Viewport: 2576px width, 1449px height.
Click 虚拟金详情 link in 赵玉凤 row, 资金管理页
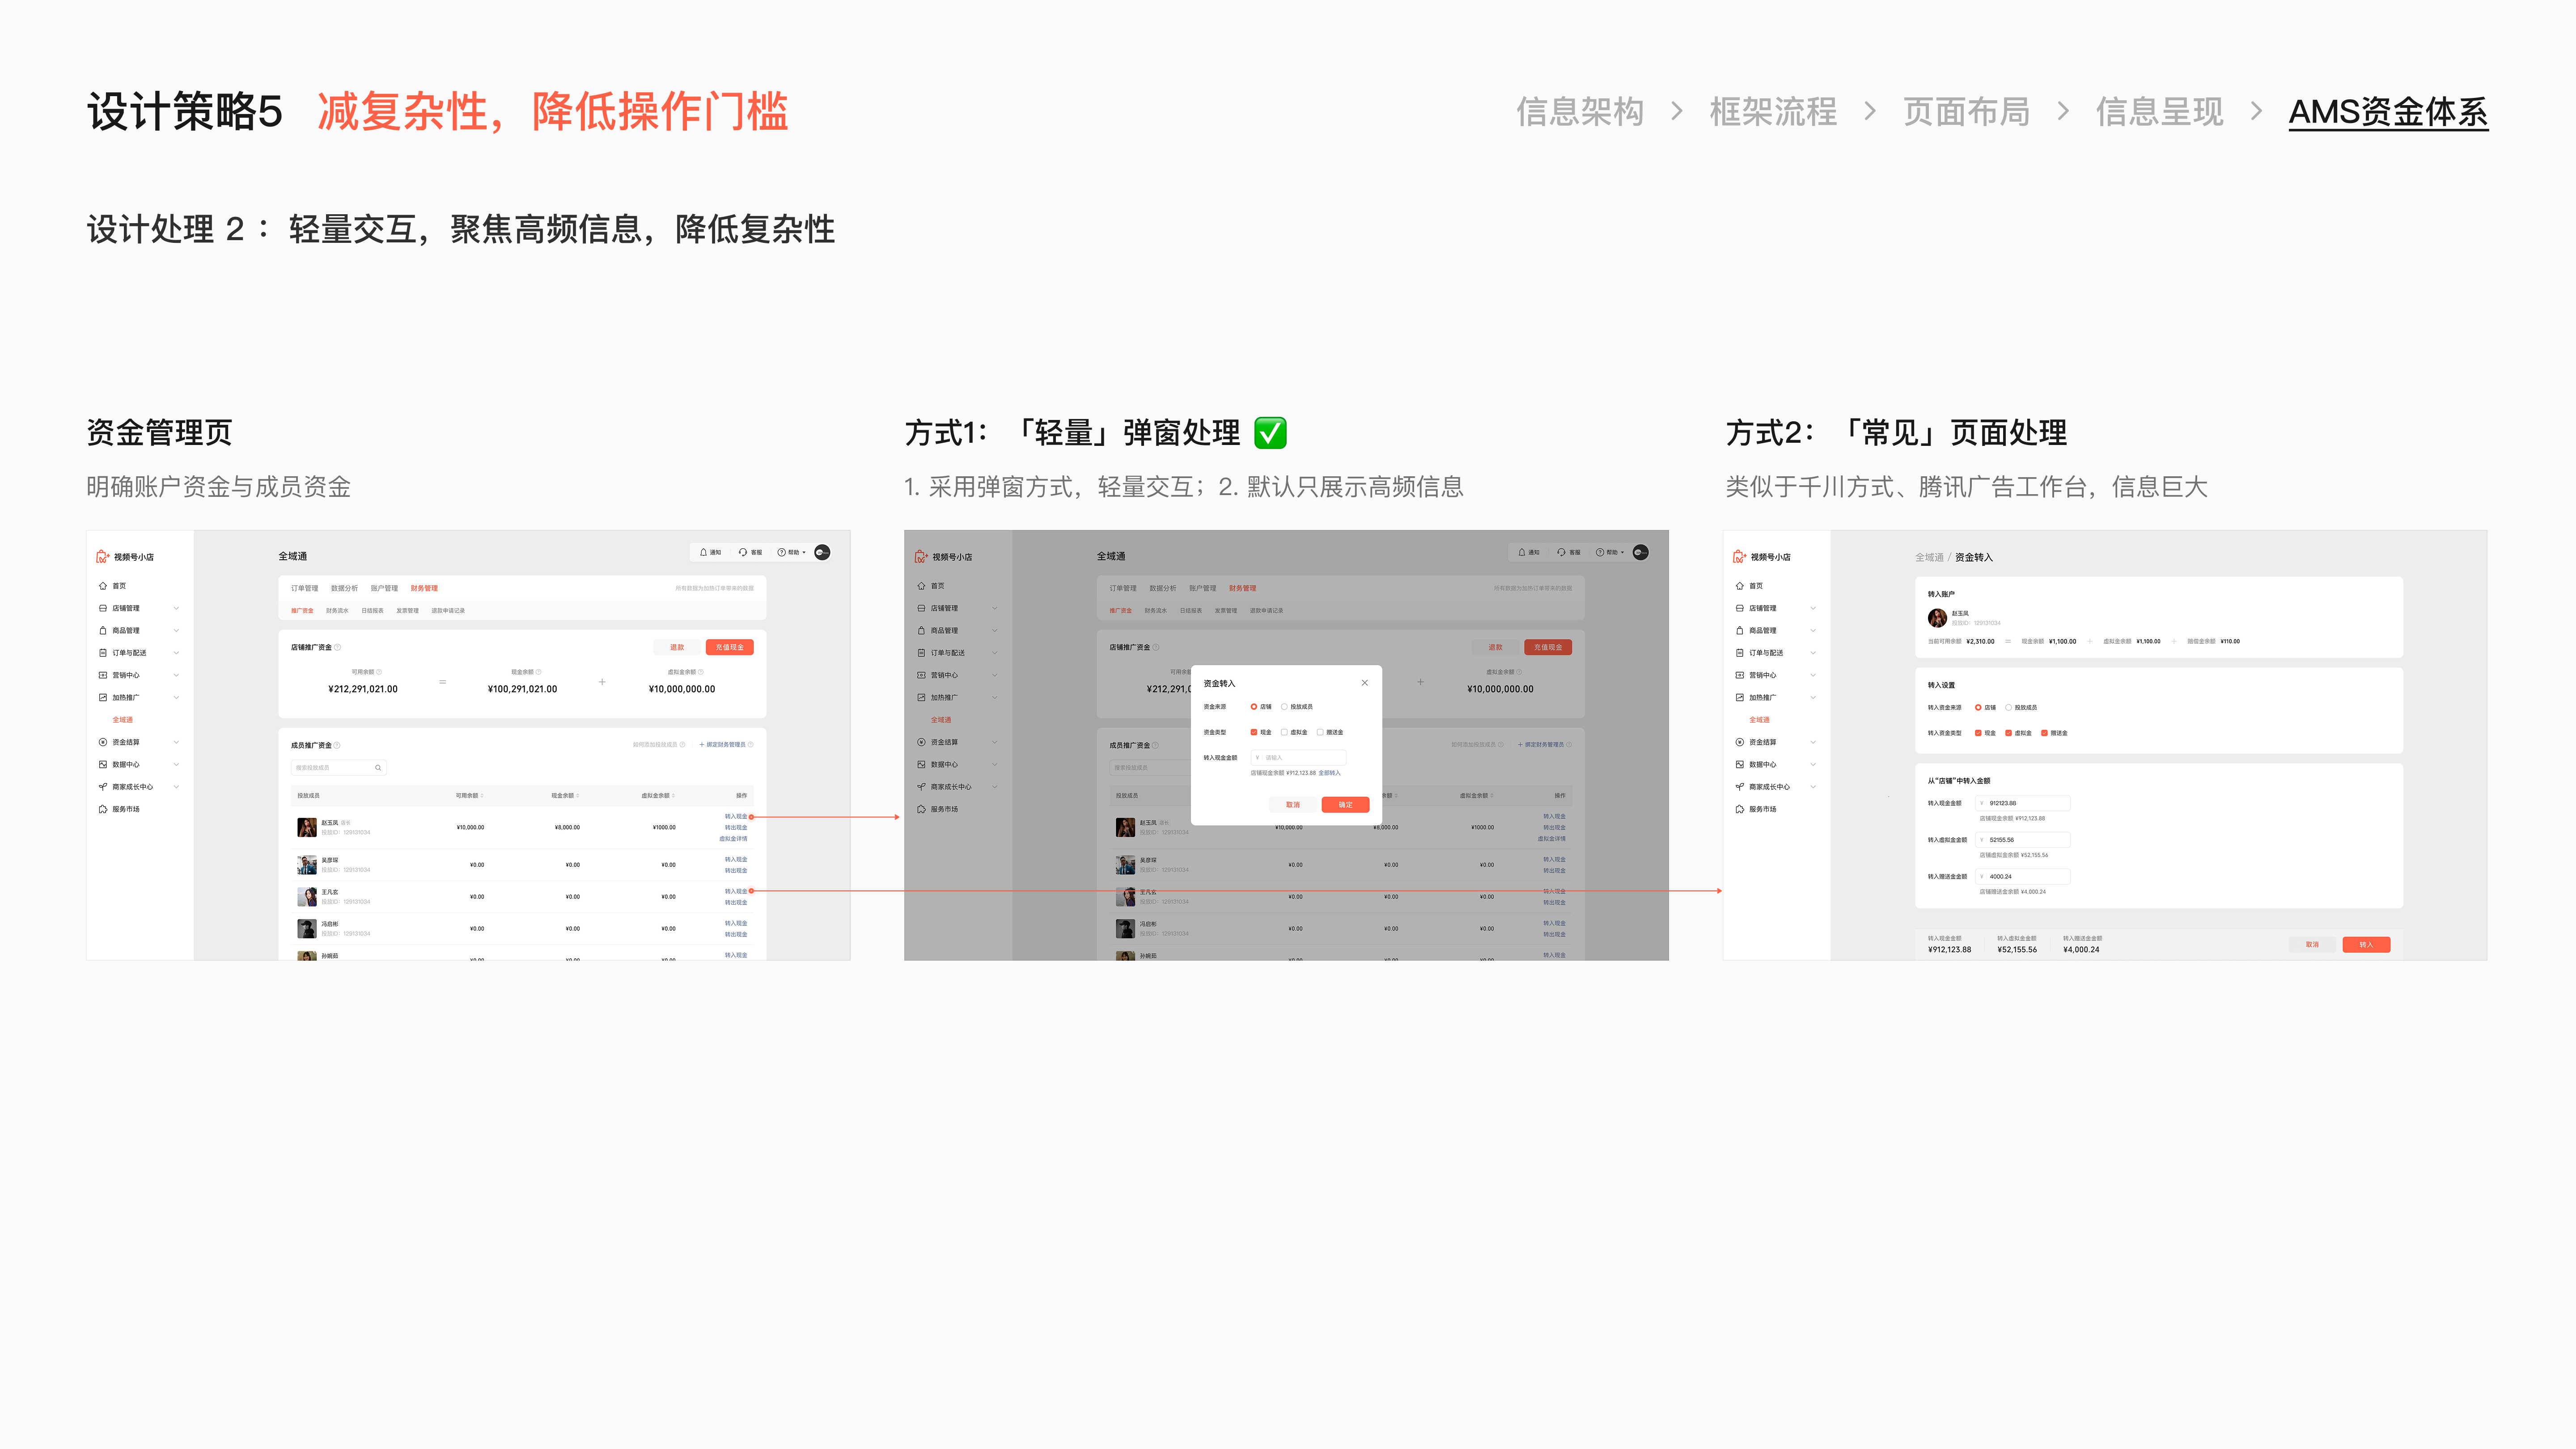pos(733,839)
